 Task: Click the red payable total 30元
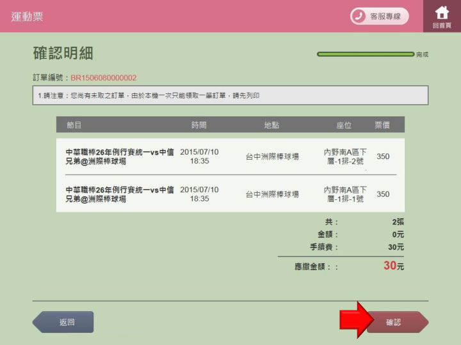394,266
